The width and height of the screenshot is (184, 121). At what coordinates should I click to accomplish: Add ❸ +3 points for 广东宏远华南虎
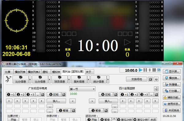coord(30,94)
